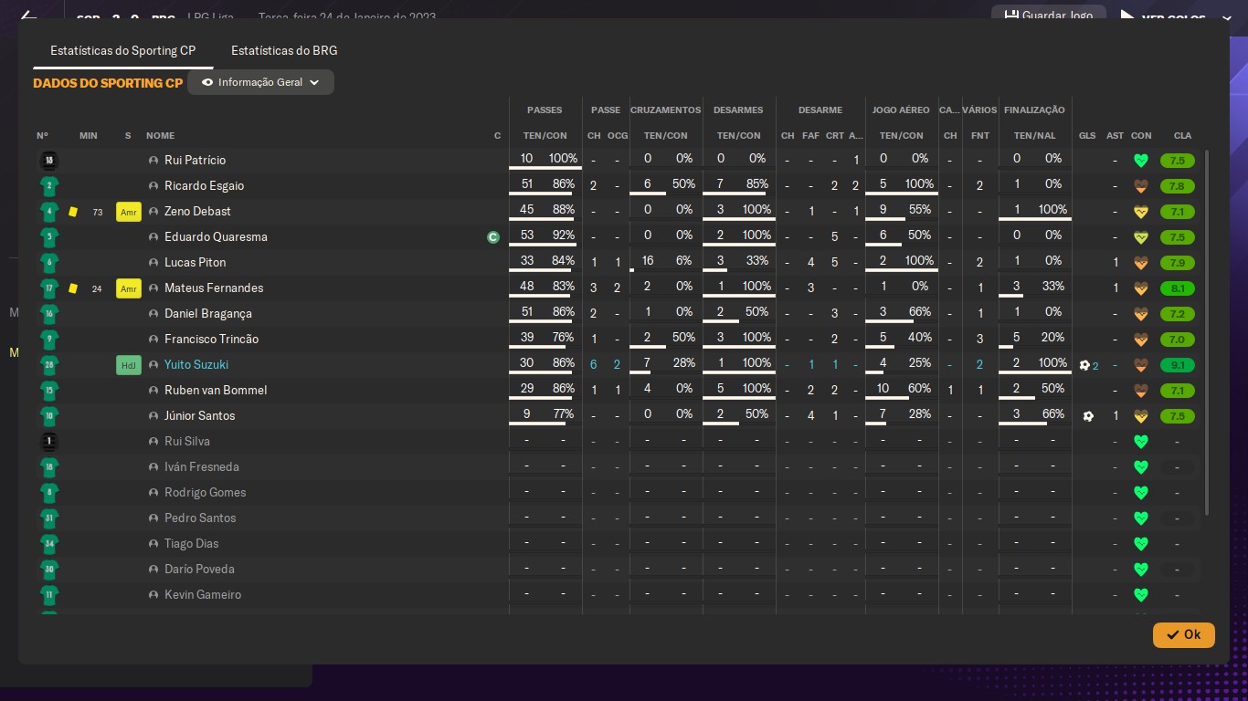Click Zeno Debast's yellow card icon

[x=73, y=212]
